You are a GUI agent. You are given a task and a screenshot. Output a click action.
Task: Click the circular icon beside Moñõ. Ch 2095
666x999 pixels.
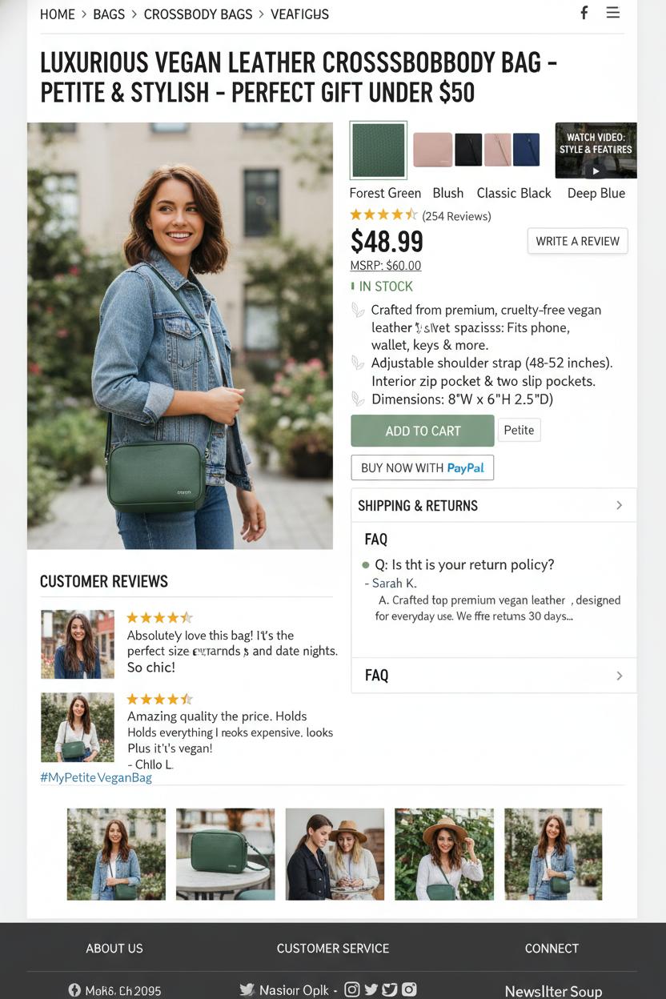(74, 990)
